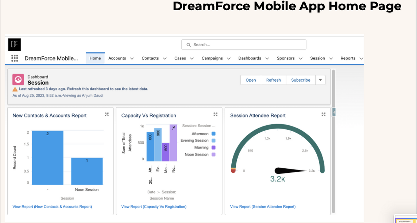Click the 'New Contacts & Accounts Report' title
Image resolution: width=417 pixels, height=223 pixels.
pyautogui.click(x=50, y=116)
